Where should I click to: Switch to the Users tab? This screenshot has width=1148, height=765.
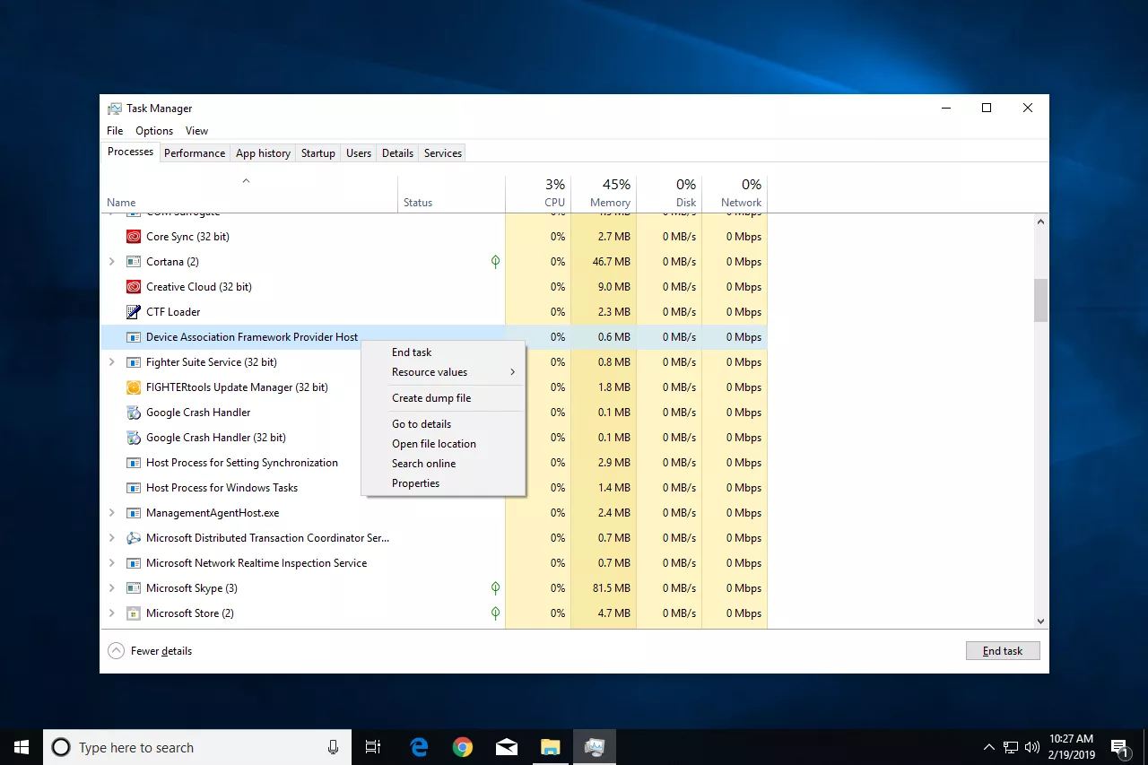click(359, 153)
